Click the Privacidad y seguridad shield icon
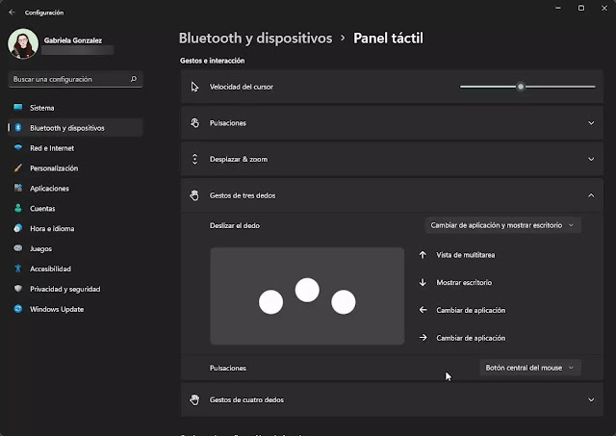616x436 pixels. [18, 289]
